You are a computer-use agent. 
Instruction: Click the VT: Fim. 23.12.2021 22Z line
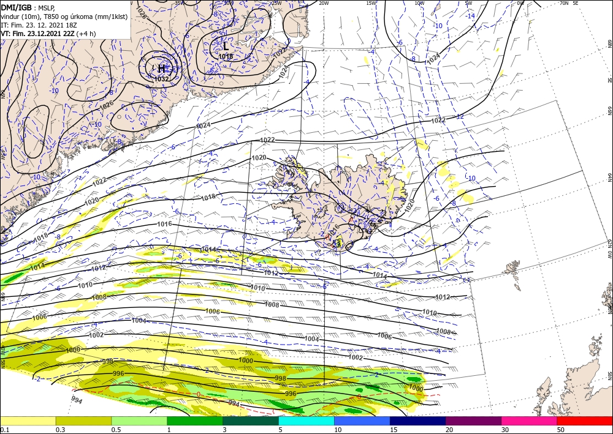point(48,34)
